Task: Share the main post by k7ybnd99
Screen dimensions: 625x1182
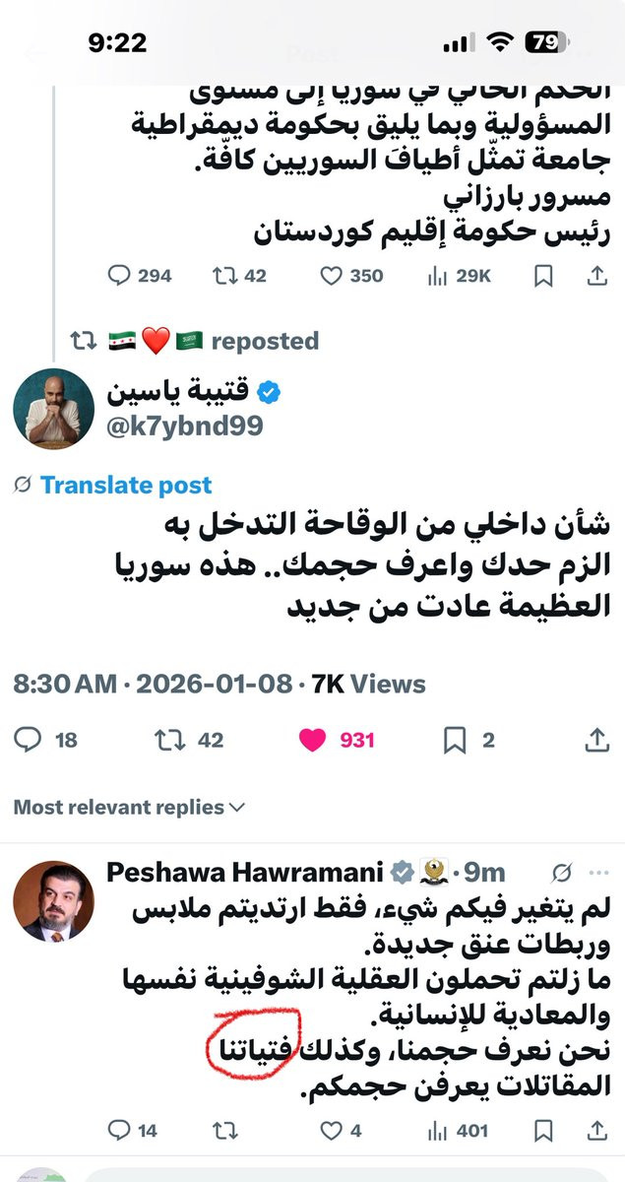Action: (x=596, y=739)
